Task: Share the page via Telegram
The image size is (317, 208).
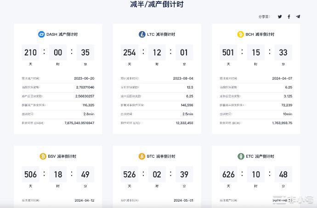Action: [x=298, y=16]
